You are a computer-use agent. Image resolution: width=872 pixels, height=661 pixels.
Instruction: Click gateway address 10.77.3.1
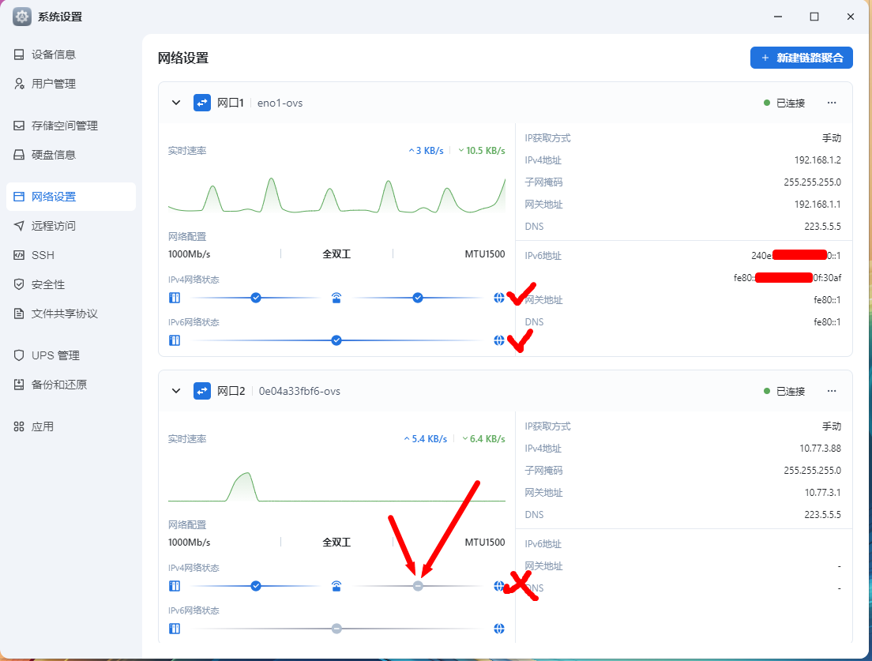click(x=822, y=493)
